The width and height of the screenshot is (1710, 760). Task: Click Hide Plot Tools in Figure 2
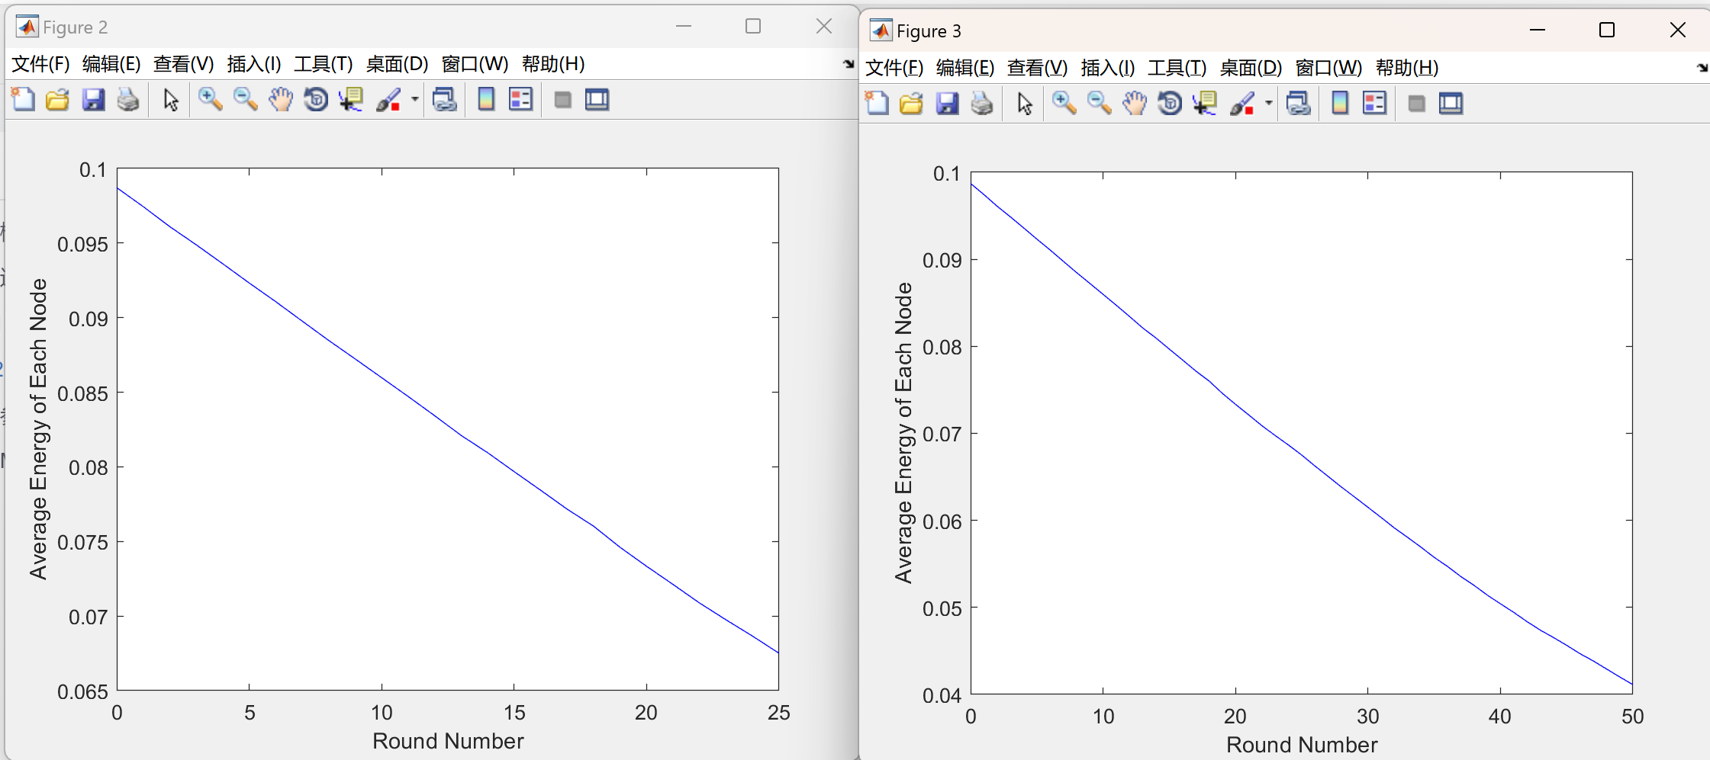coord(563,100)
